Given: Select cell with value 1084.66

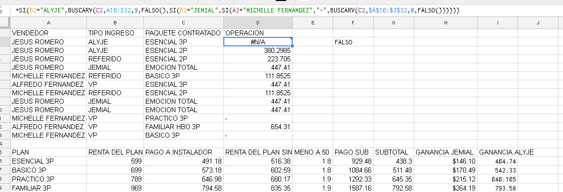Looking at the screenshot, I should (x=353, y=170).
